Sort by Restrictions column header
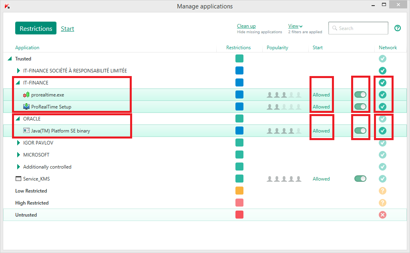This screenshot has height=253, width=410. (239, 48)
